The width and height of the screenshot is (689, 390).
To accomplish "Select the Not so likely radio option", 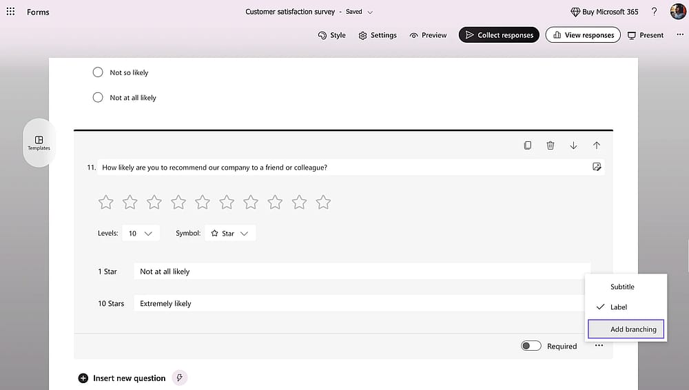I will coord(98,72).
